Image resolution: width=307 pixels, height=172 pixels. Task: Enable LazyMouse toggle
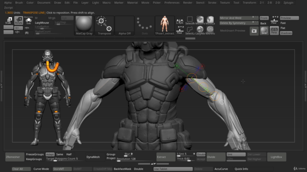point(42,22)
